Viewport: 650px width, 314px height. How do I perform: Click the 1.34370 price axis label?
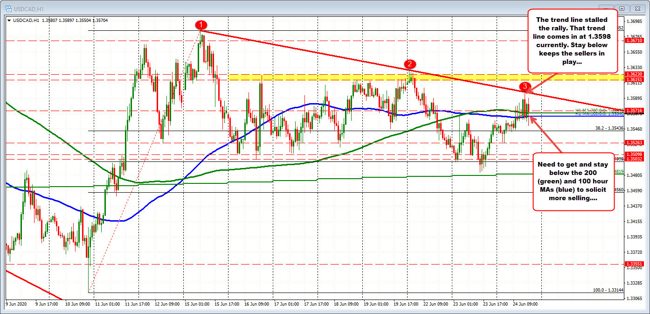(634, 206)
